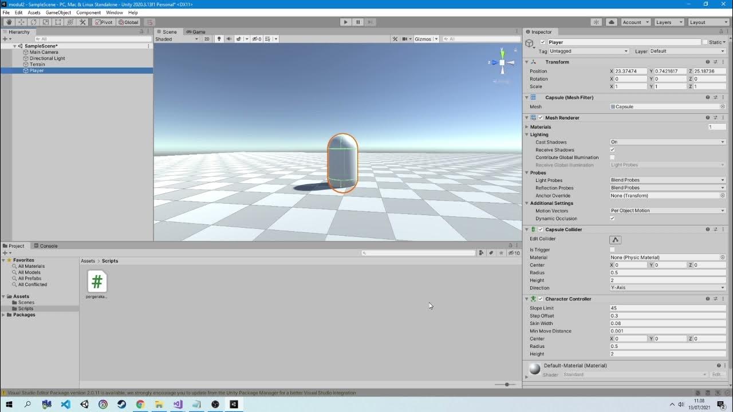Select Main Camera in Hierarchy
Screen dimensions: 733x412
click(x=44, y=52)
